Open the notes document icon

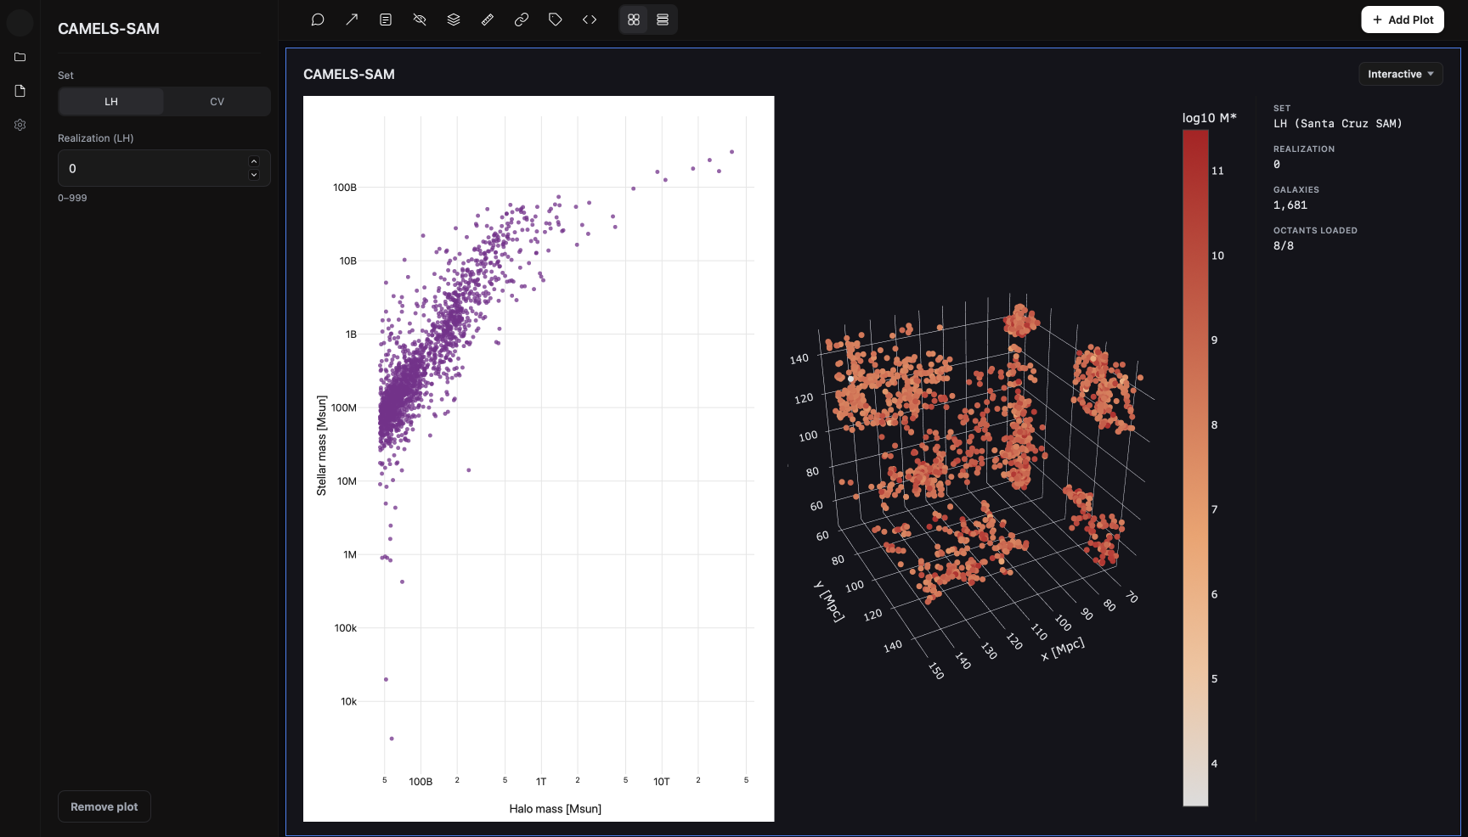pyautogui.click(x=386, y=20)
